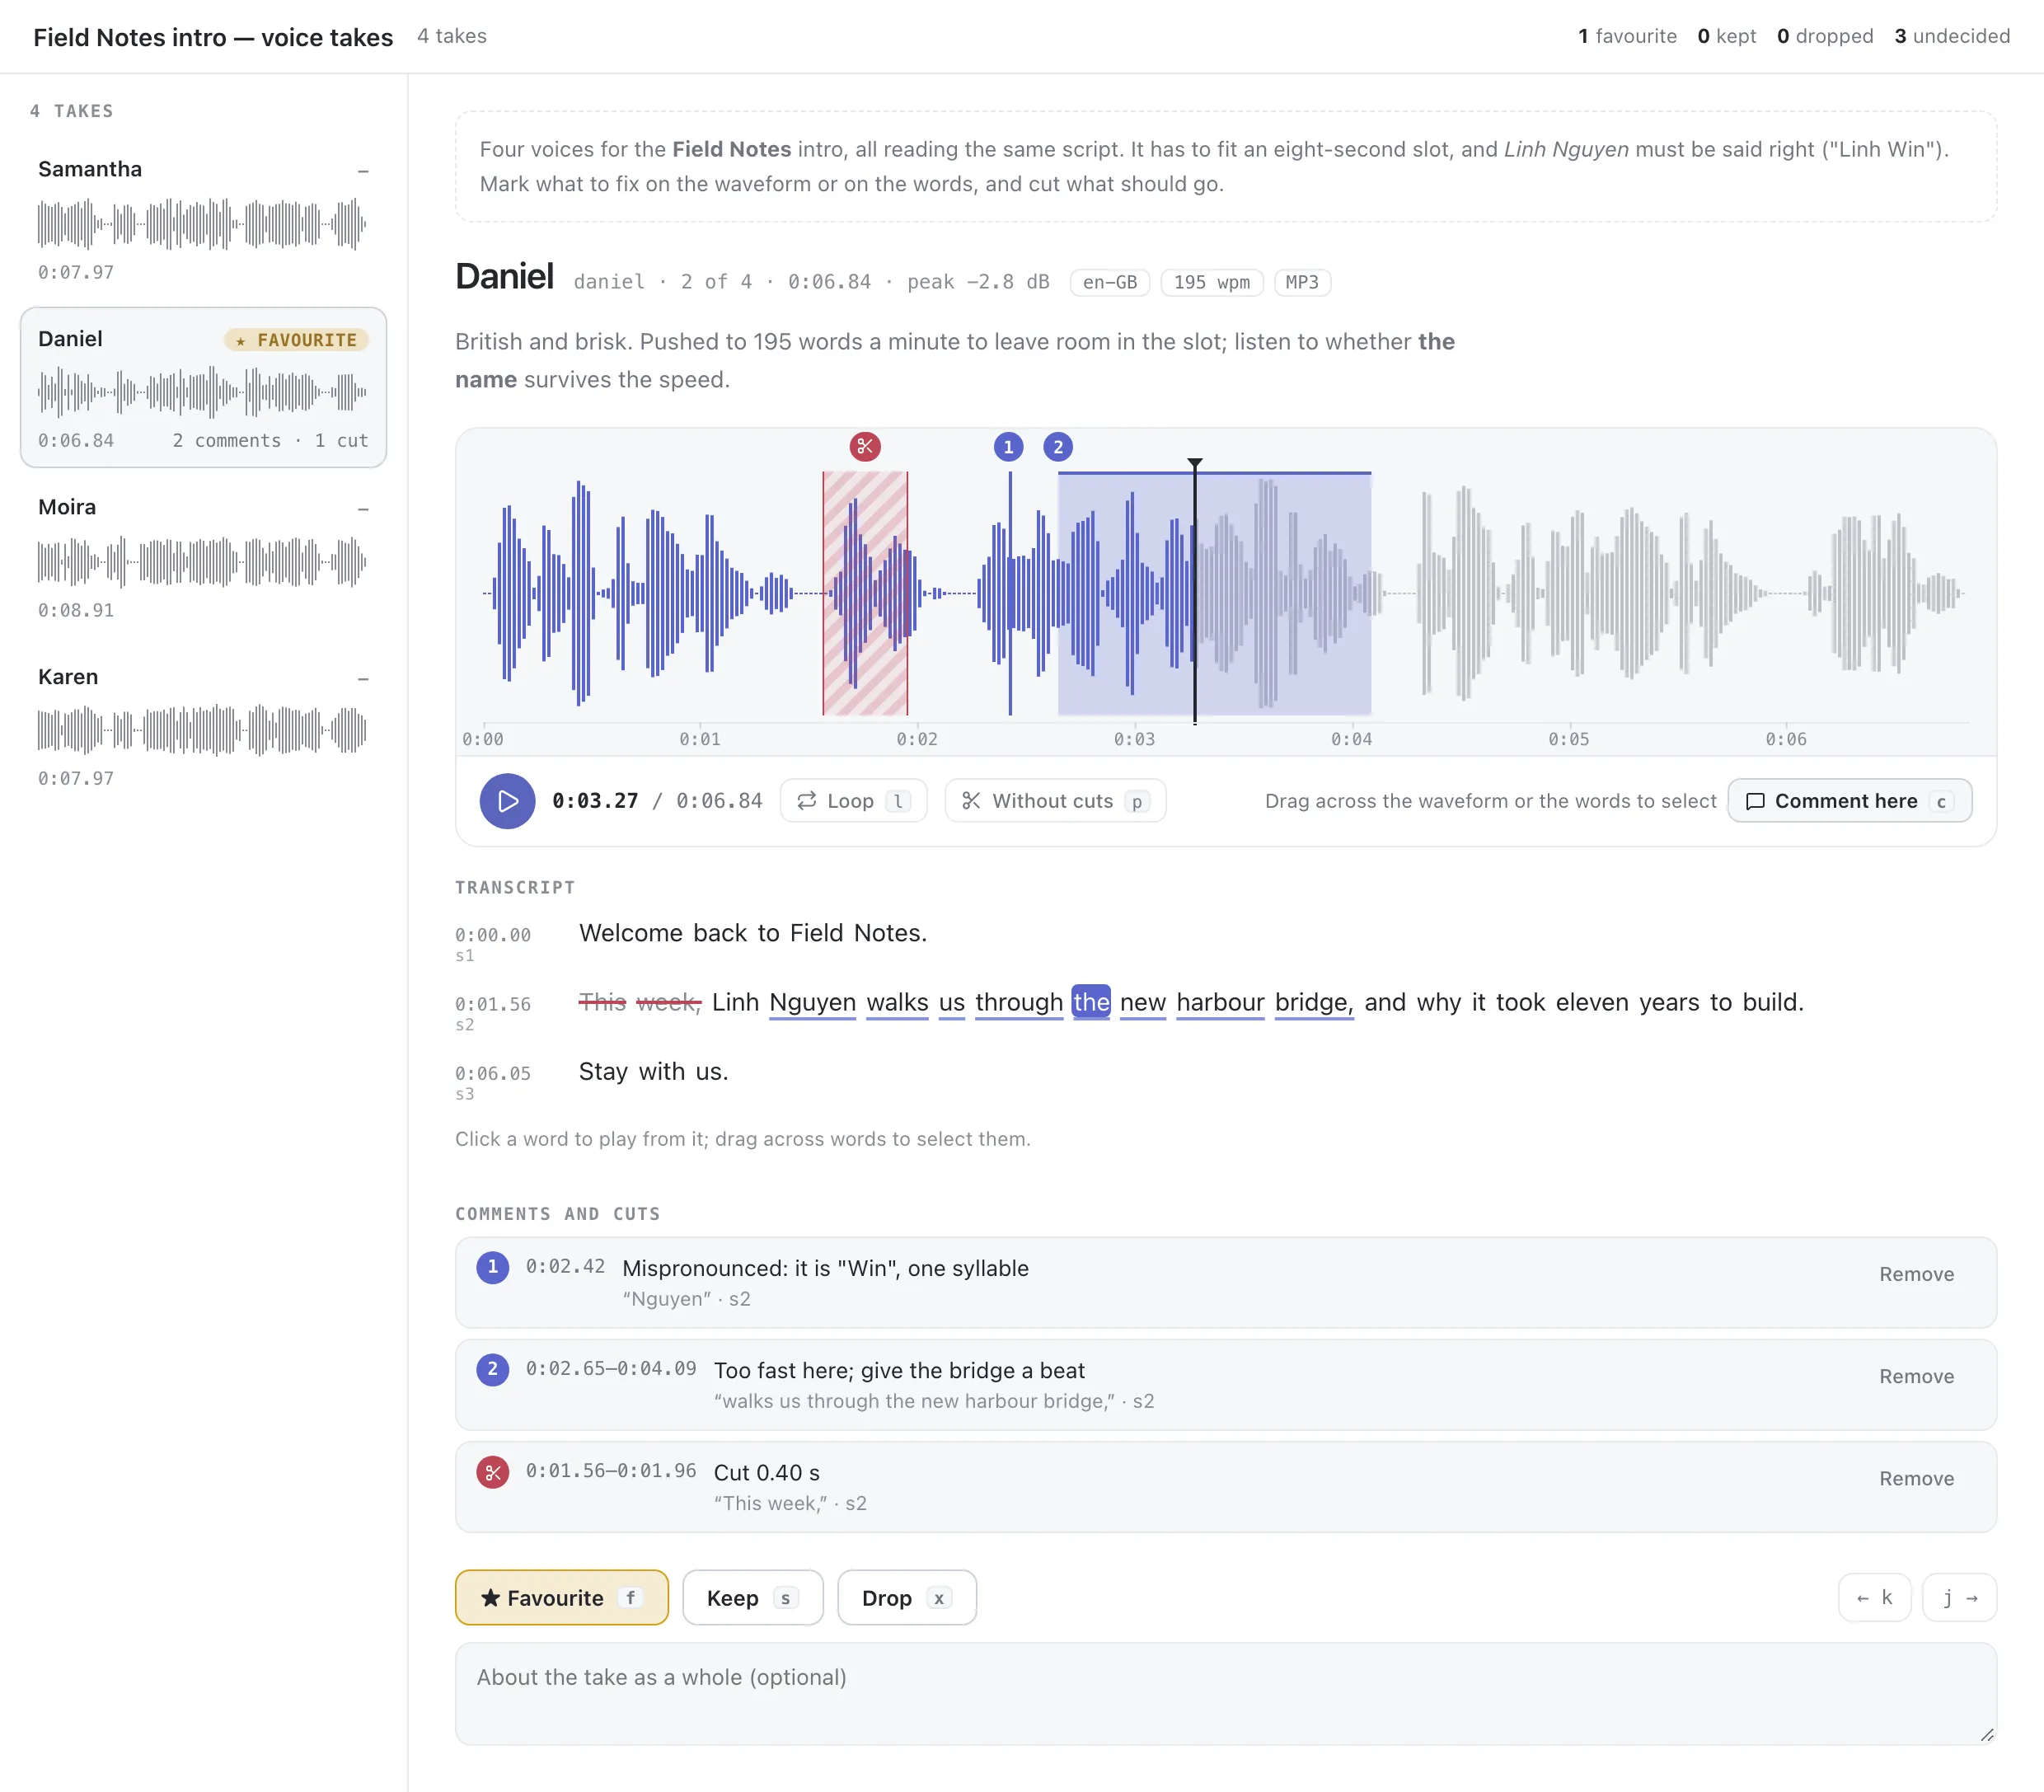The width and height of the screenshot is (2044, 1792).
Task: Toggle Without cuts playback
Action: (x=1055, y=801)
